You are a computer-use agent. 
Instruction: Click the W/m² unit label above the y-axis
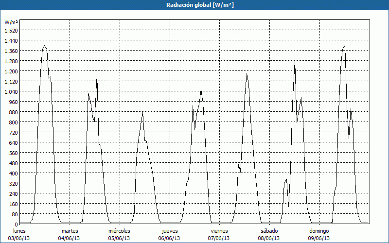tap(11, 22)
